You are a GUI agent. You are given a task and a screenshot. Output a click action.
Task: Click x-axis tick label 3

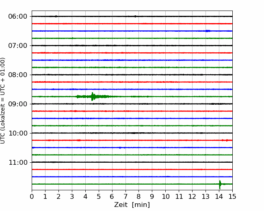(72, 196)
